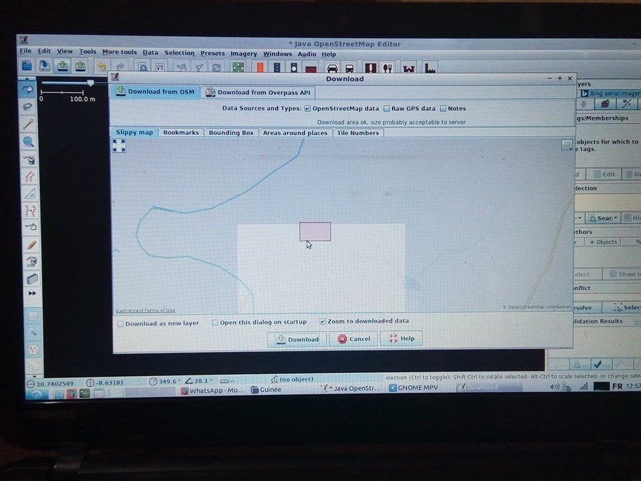
Task: Click the factory preset toolbar icon
Action: tap(430, 68)
